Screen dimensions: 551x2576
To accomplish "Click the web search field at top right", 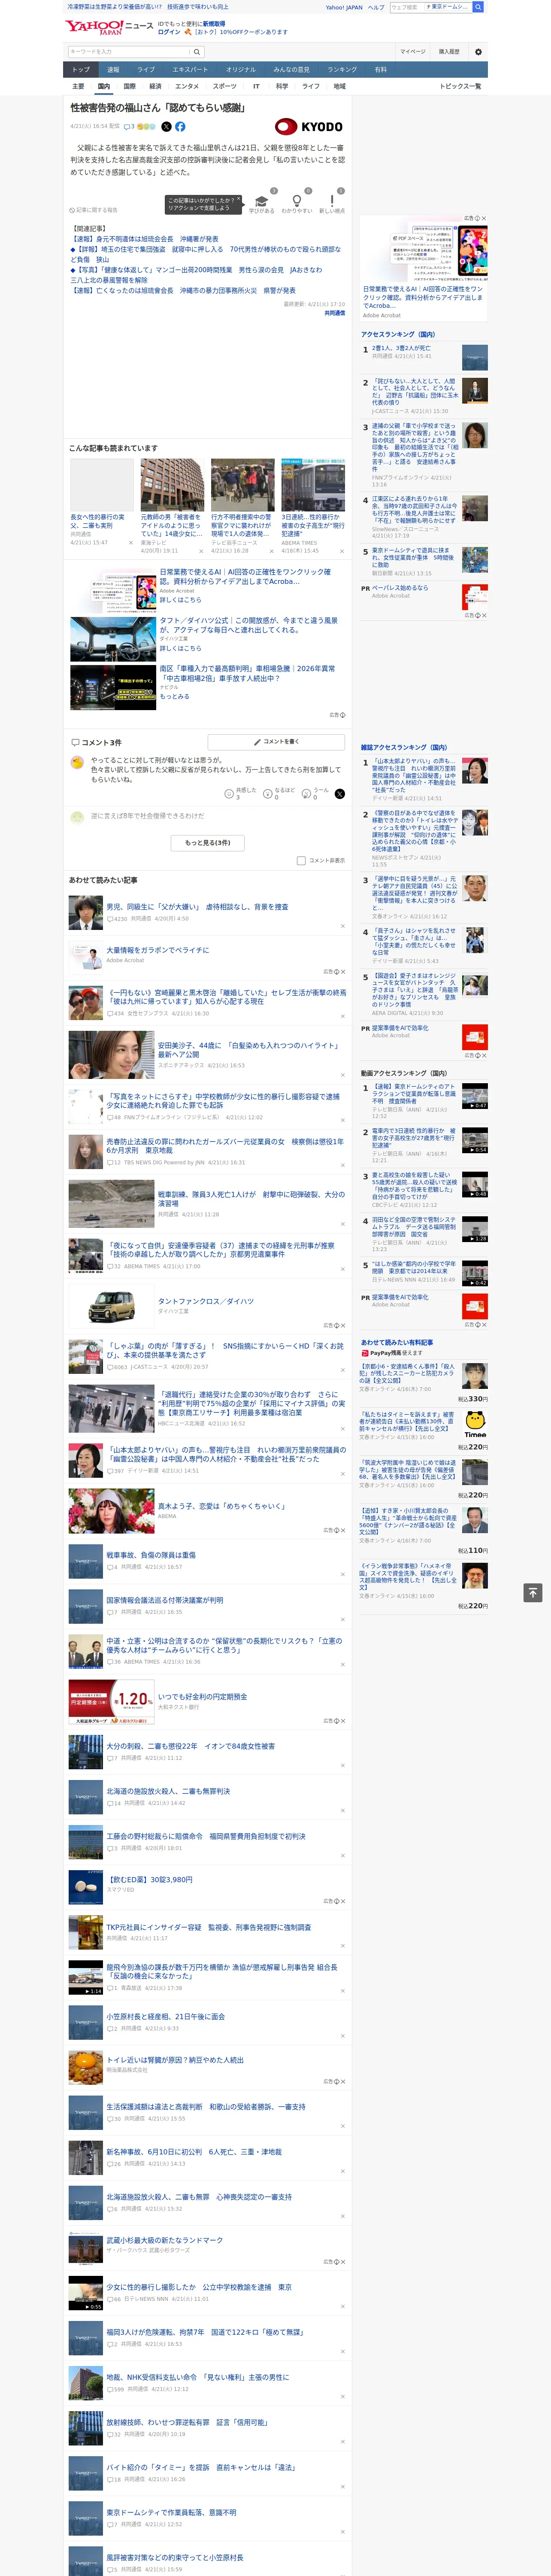I will click(x=406, y=7).
